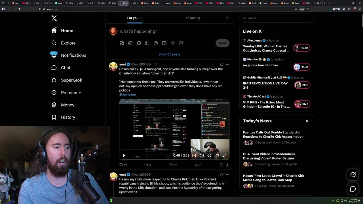The image size is (363, 204).
Task: Open History in the sidebar
Action: (x=63, y=117)
